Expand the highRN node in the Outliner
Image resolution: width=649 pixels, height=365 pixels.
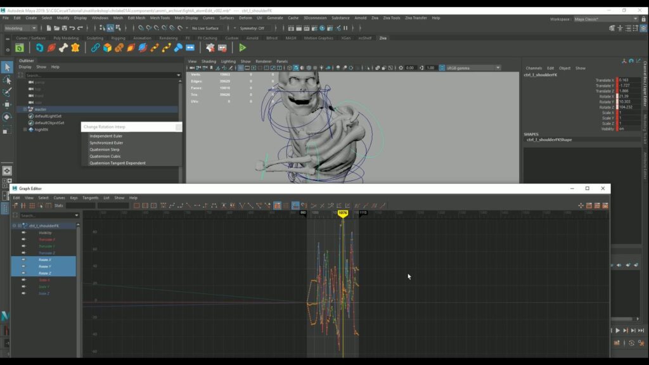point(25,129)
